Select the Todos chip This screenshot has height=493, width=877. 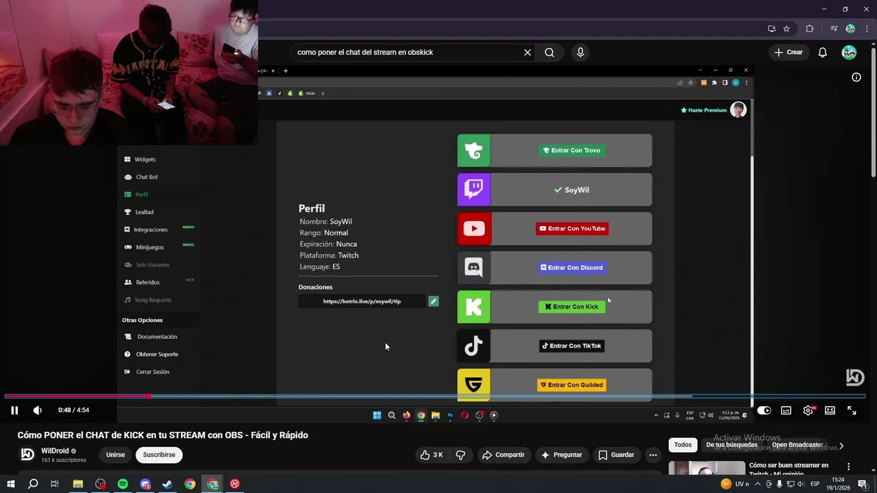(683, 445)
